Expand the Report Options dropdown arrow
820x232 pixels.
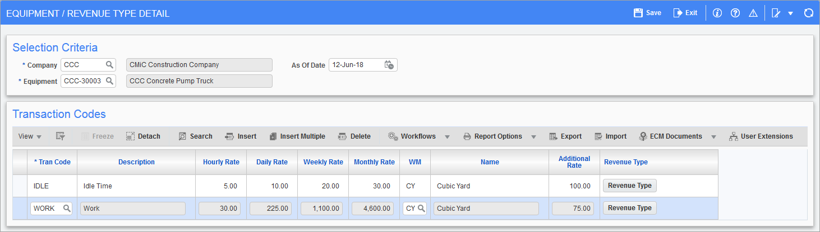pyautogui.click(x=533, y=136)
